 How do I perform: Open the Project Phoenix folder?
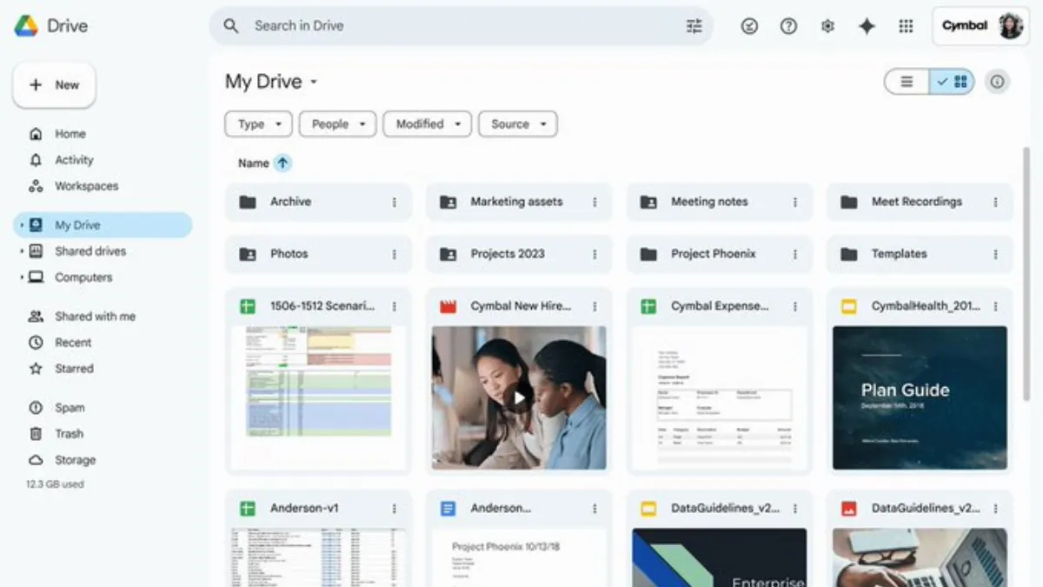(713, 254)
